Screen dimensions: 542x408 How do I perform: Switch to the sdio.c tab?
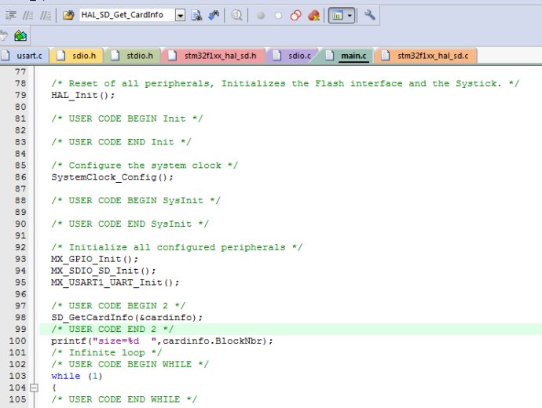pos(292,56)
